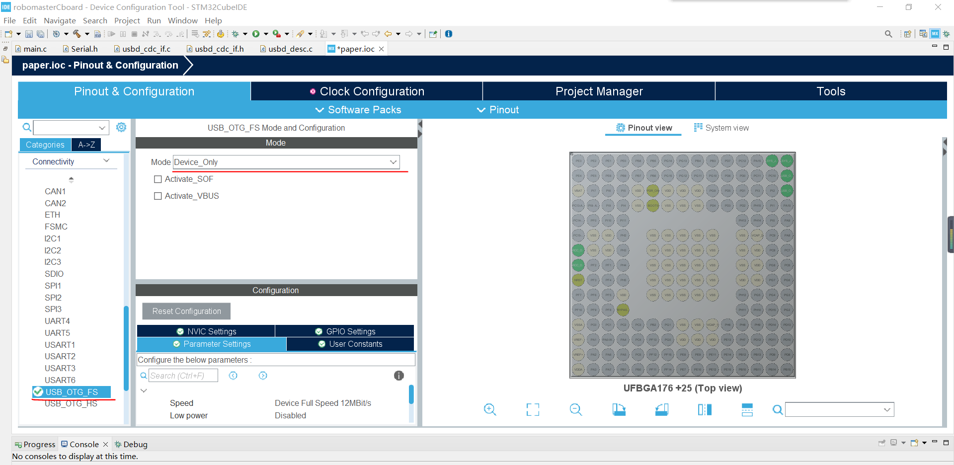Click the parameter info icon
The image size is (954, 465).
tap(399, 376)
